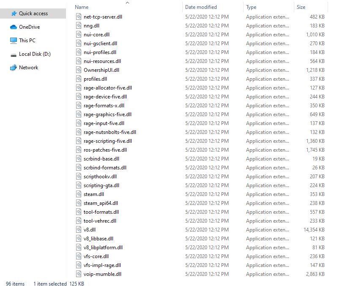Click the Network icon in the sidebar
Image resolution: width=364 pixels, height=286 pixels.
14,68
